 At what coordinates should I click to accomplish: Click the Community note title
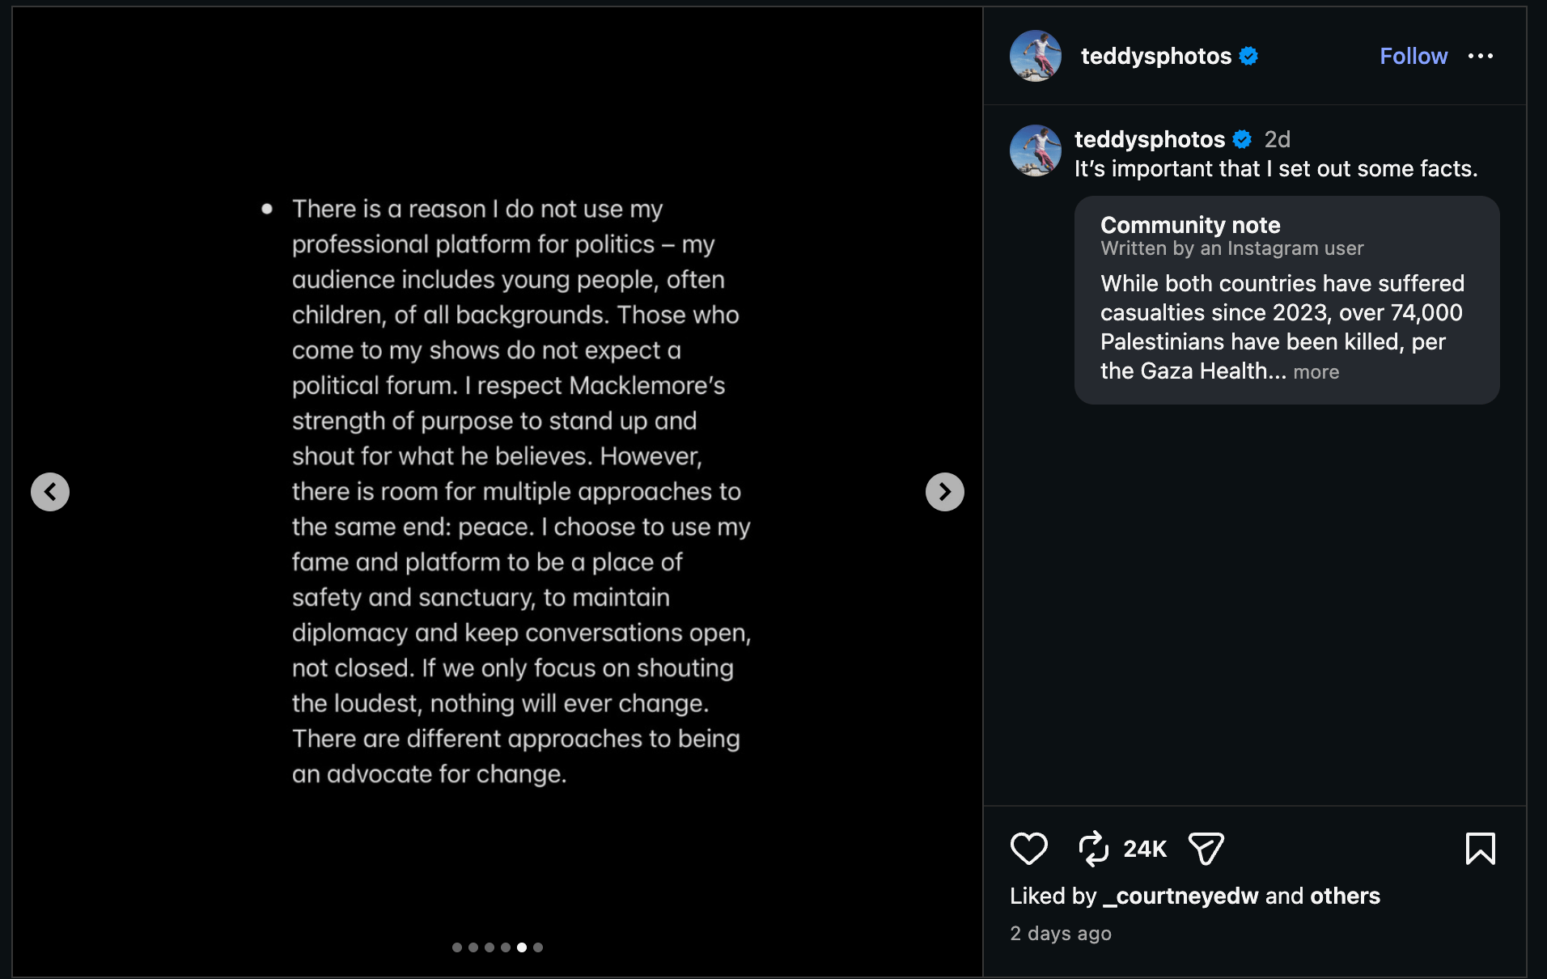[x=1190, y=225]
